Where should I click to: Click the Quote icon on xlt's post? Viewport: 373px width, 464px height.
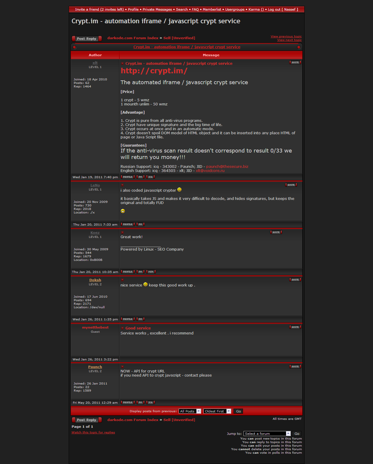tap(295, 62)
